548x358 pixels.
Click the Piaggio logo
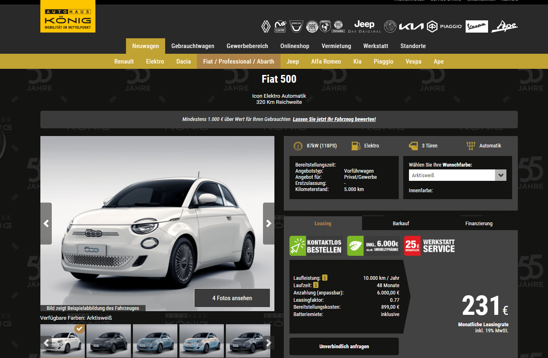tap(444, 26)
